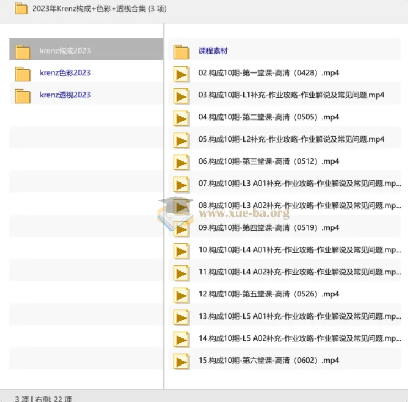
Task: Select file name 07.构成10期-L3 A01补充
Action: tap(300, 184)
